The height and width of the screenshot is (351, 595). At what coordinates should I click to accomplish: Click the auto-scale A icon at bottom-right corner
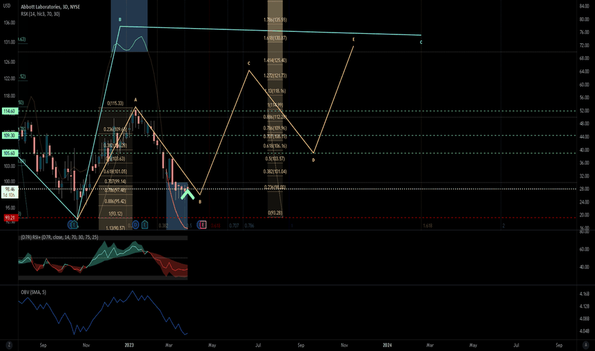(585, 345)
